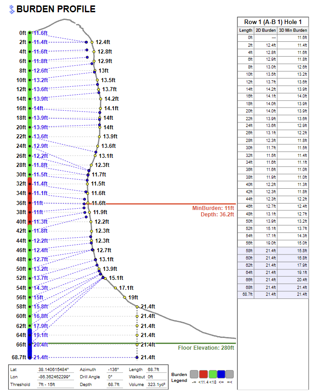Select the 36ft row in the table
311x391 pixels.
(x=273, y=169)
